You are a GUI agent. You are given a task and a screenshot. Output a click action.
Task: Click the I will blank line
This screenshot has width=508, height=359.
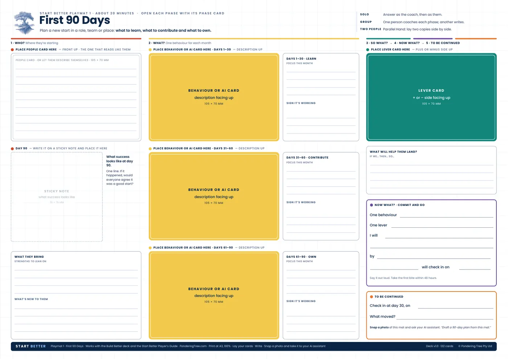(x=439, y=238)
